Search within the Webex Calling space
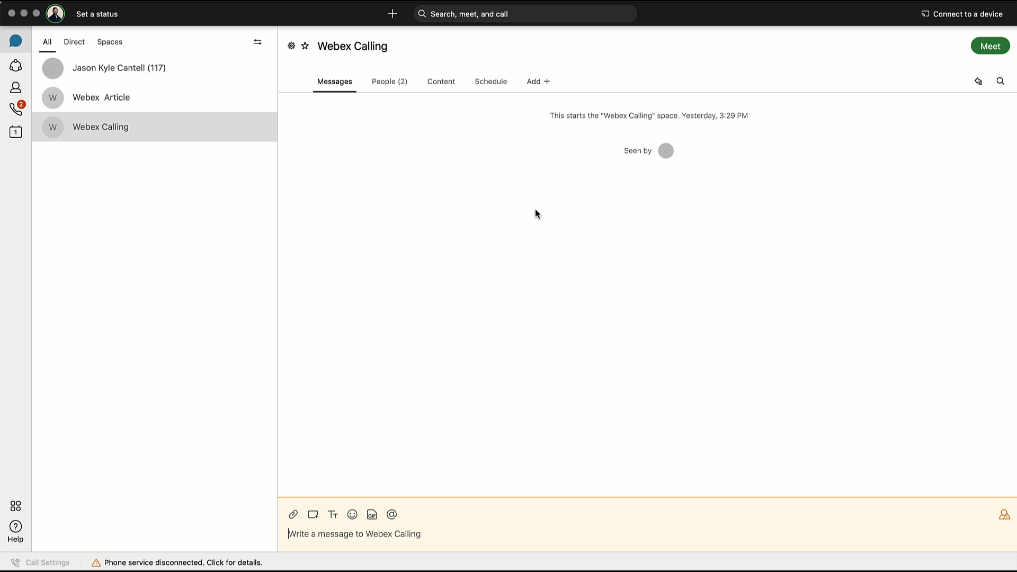This screenshot has height=572, width=1017. pos(1000,81)
